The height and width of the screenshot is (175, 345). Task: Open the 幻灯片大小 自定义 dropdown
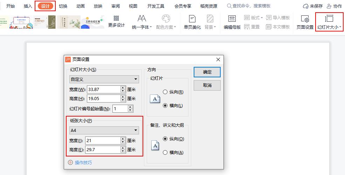104,79
